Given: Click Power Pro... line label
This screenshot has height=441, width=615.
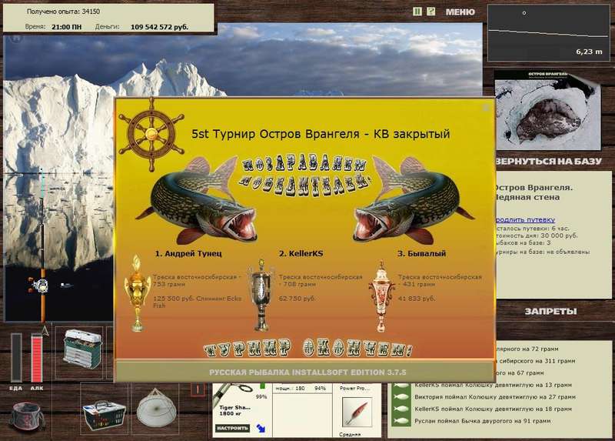Looking at the screenshot, I should (x=354, y=388).
